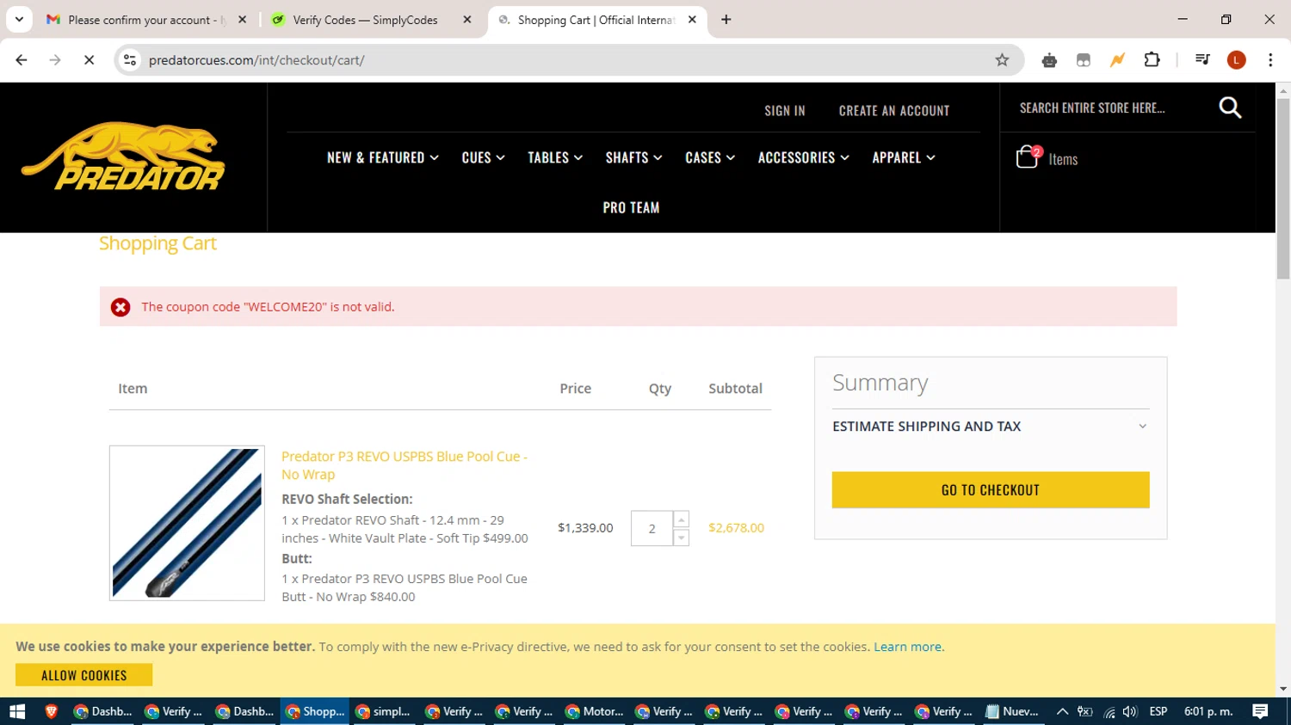Expand the Accessories menu

[x=803, y=157]
